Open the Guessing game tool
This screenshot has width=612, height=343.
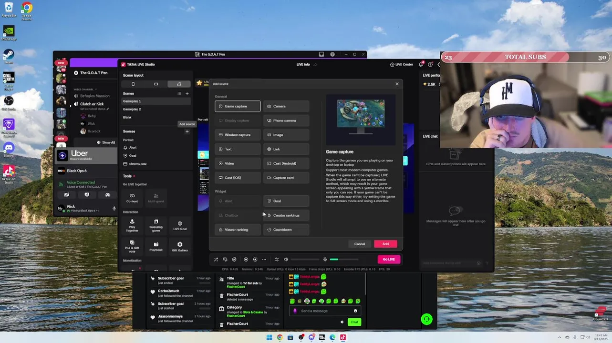[x=156, y=225]
